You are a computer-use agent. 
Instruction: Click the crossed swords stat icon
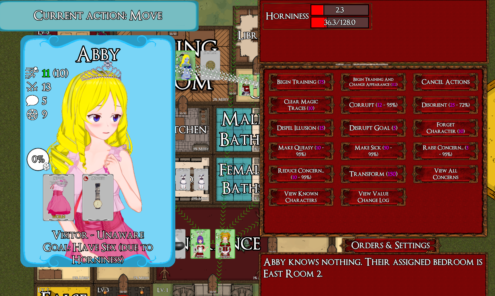[x=32, y=86]
